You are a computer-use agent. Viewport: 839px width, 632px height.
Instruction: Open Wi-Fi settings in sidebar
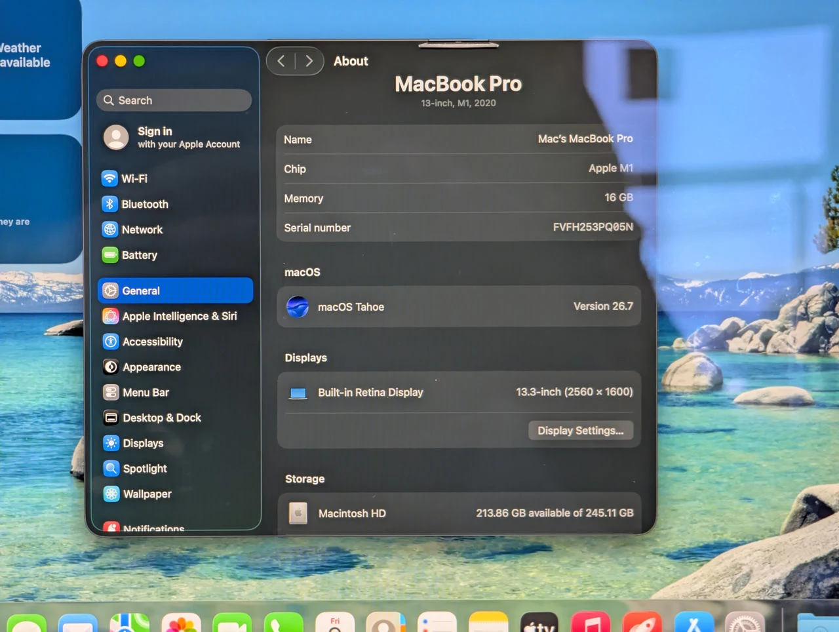point(125,178)
